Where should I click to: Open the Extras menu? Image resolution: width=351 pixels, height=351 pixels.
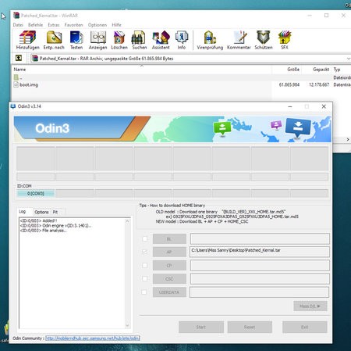[54, 25]
